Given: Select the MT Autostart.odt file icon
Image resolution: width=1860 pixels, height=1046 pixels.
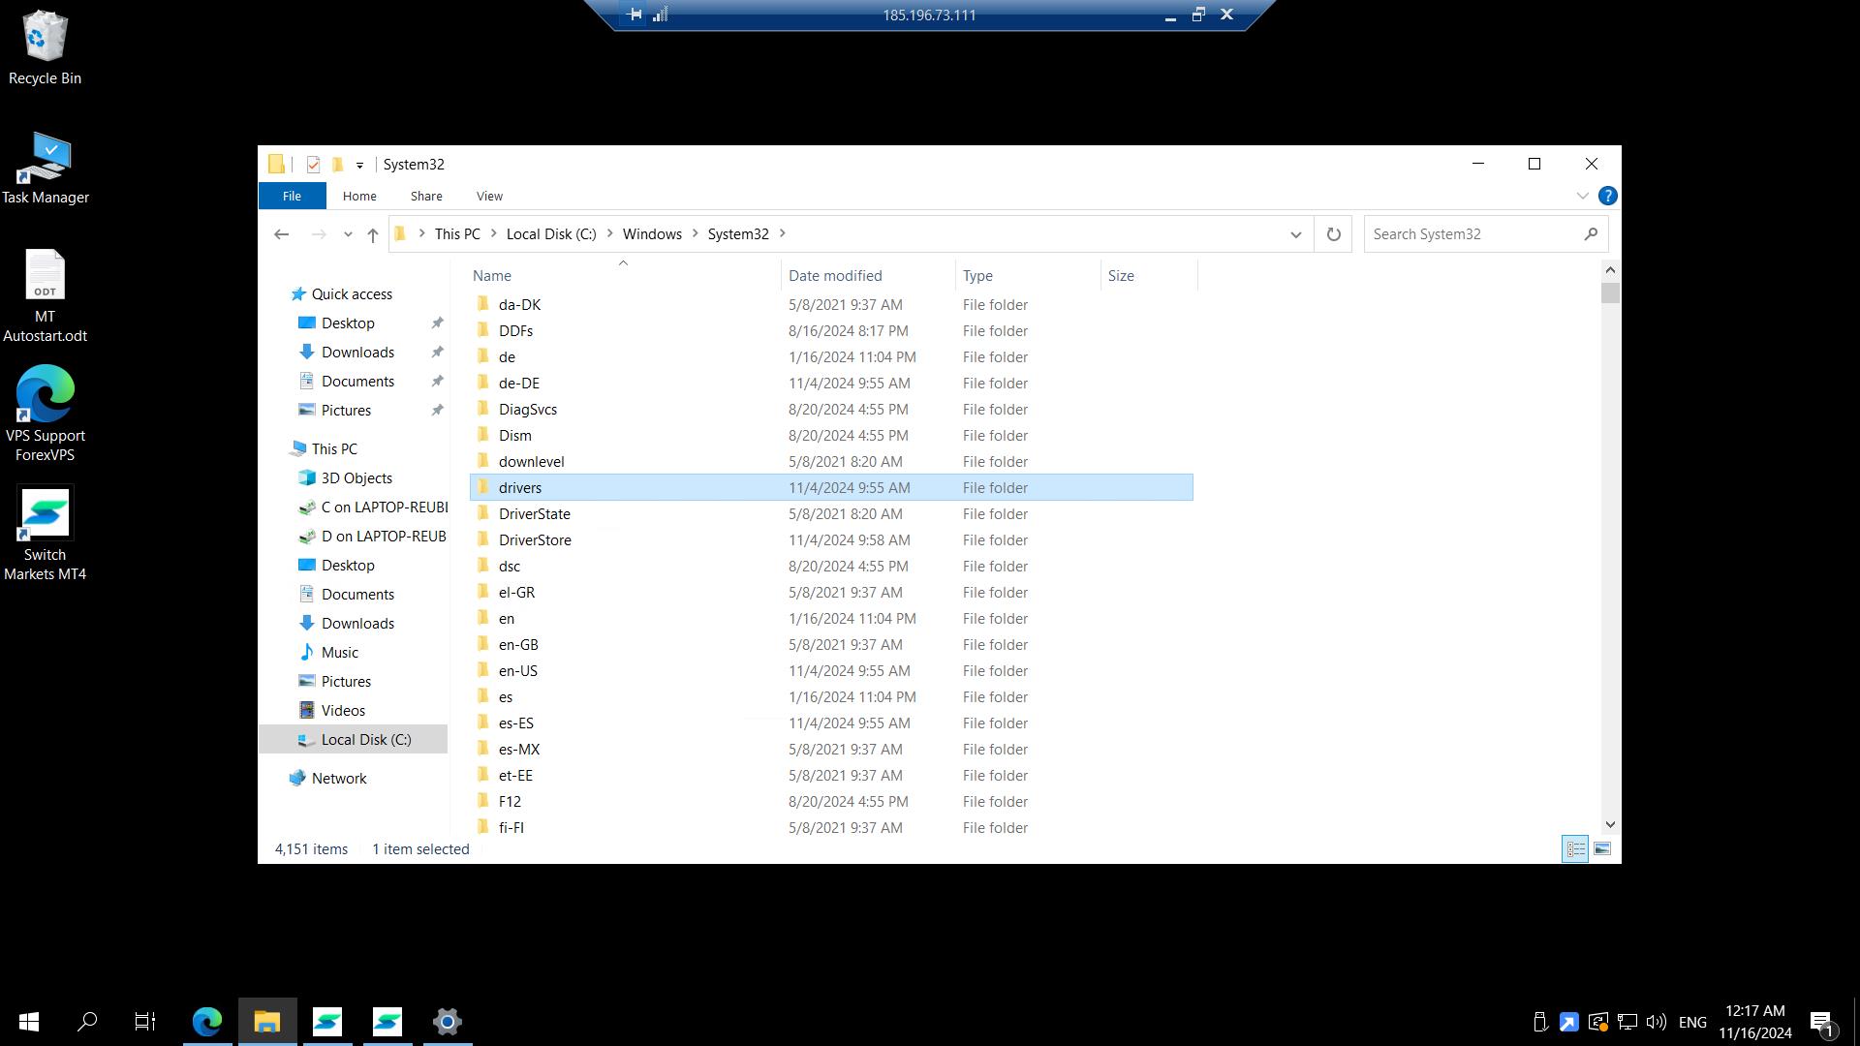Looking at the screenshot, I should coord(45,296).
